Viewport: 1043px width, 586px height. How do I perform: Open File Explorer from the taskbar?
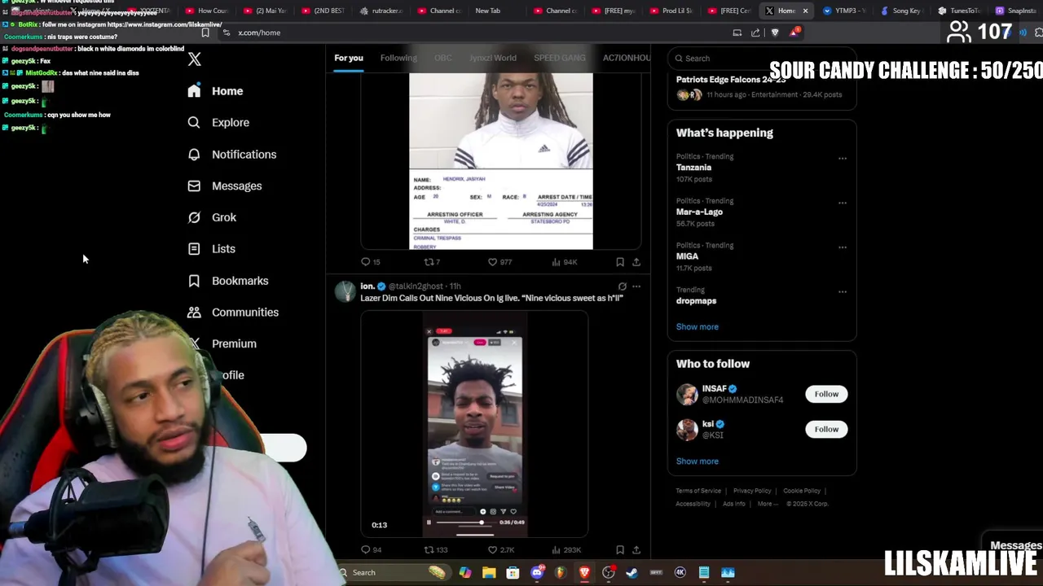(489, 572)
